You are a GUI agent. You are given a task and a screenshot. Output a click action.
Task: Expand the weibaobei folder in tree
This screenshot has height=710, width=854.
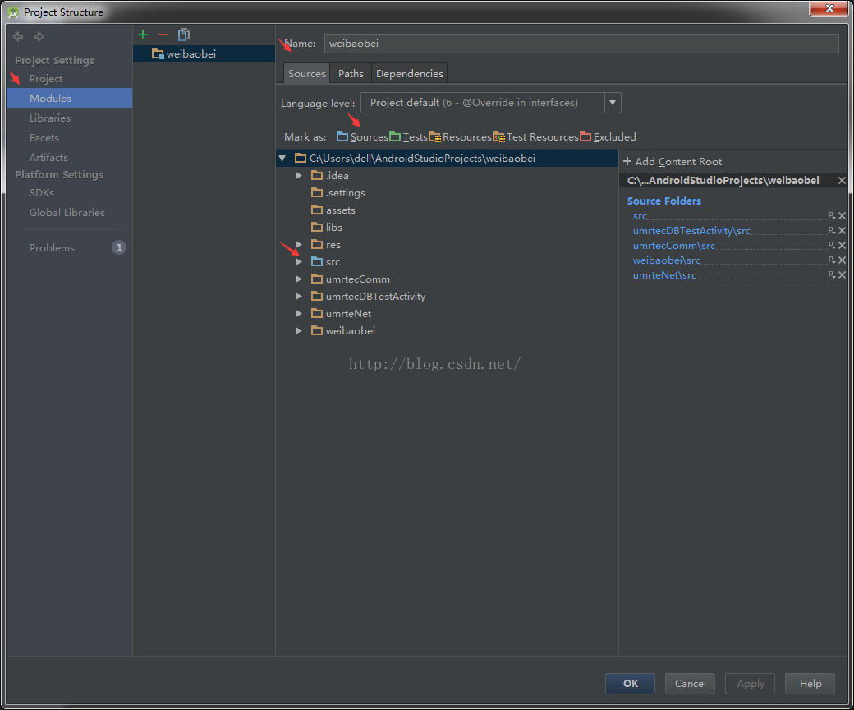point(298,330)
